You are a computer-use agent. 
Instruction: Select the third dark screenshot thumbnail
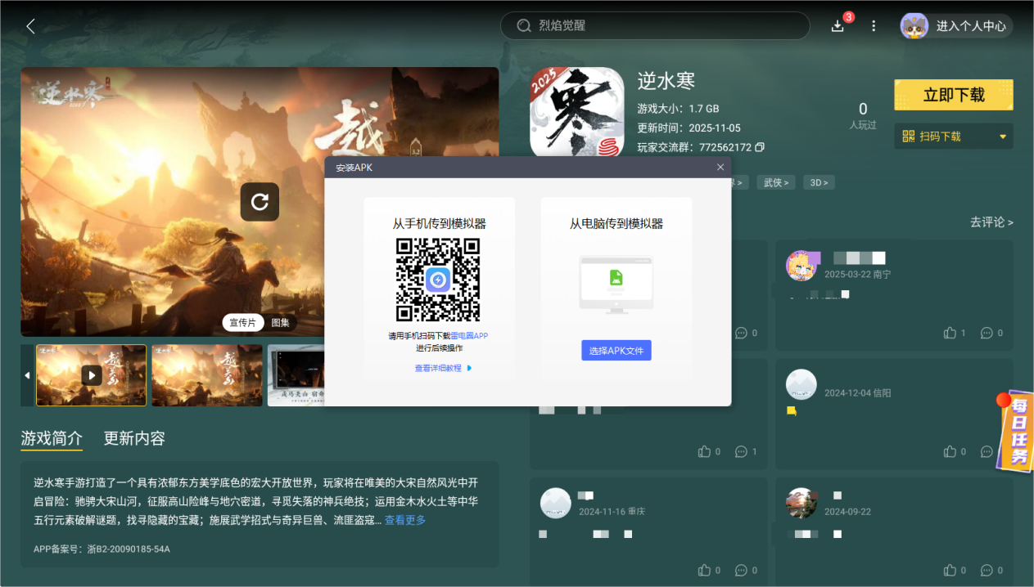296,375
